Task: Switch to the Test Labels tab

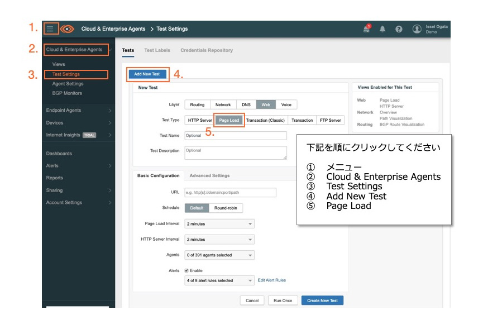Action: point(157,50)
